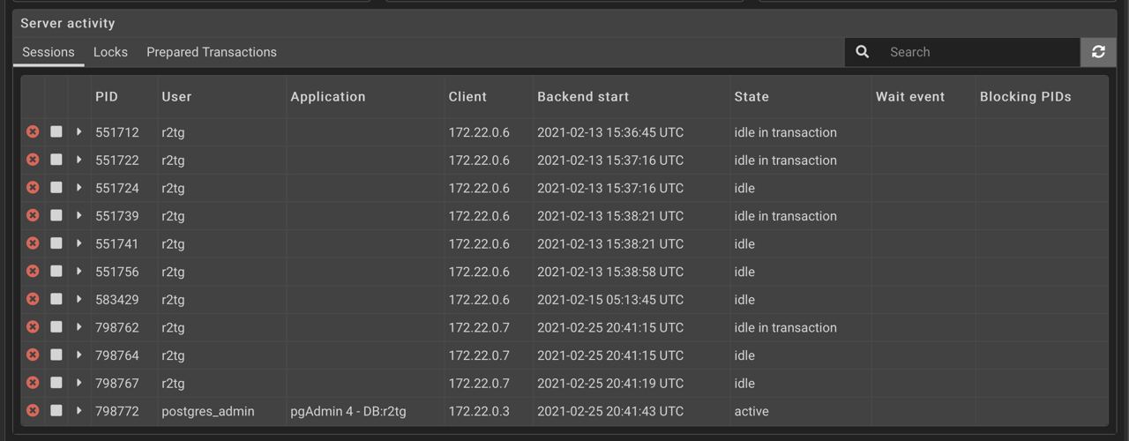Terminate postgres_admin session 798772
Image resolution: width=1129 pixels, height=441 pixels.
tap(33, 411)
